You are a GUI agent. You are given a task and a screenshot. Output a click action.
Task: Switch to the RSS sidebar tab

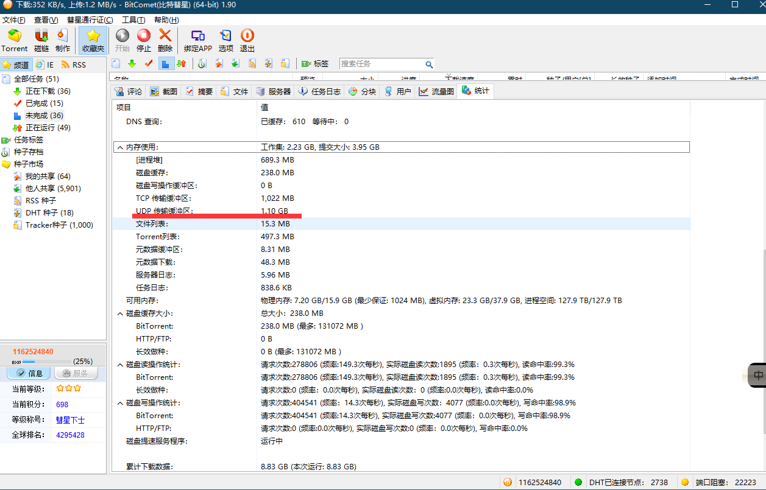(74, 65)
